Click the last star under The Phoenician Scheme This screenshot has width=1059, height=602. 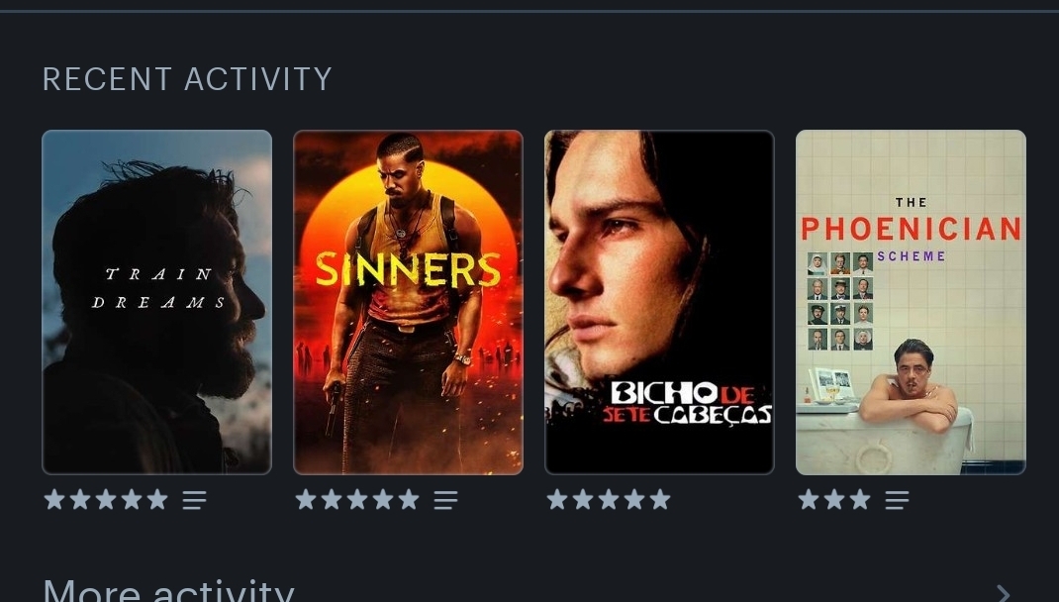pyautogui.click(x=860, y=499)
